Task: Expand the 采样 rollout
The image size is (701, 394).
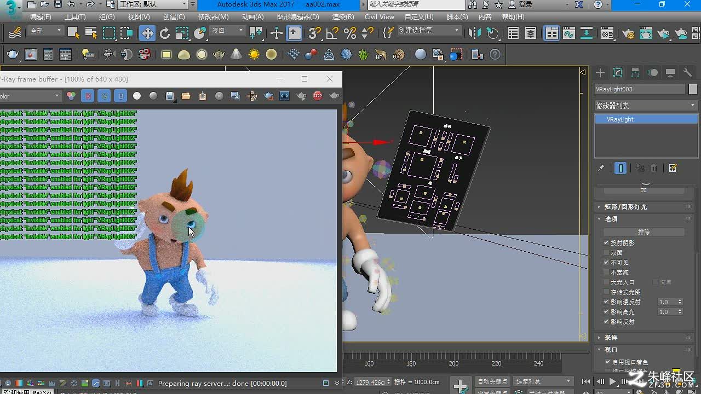Action: click(x=645, y=338)
